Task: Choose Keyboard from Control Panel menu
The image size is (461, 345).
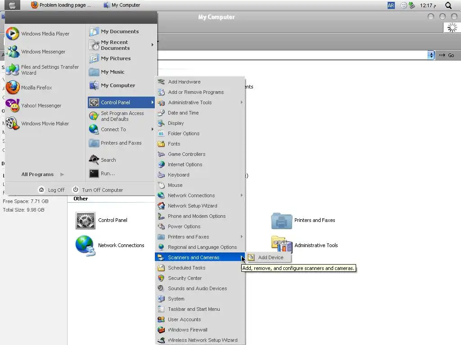Action: coord(200,175)
